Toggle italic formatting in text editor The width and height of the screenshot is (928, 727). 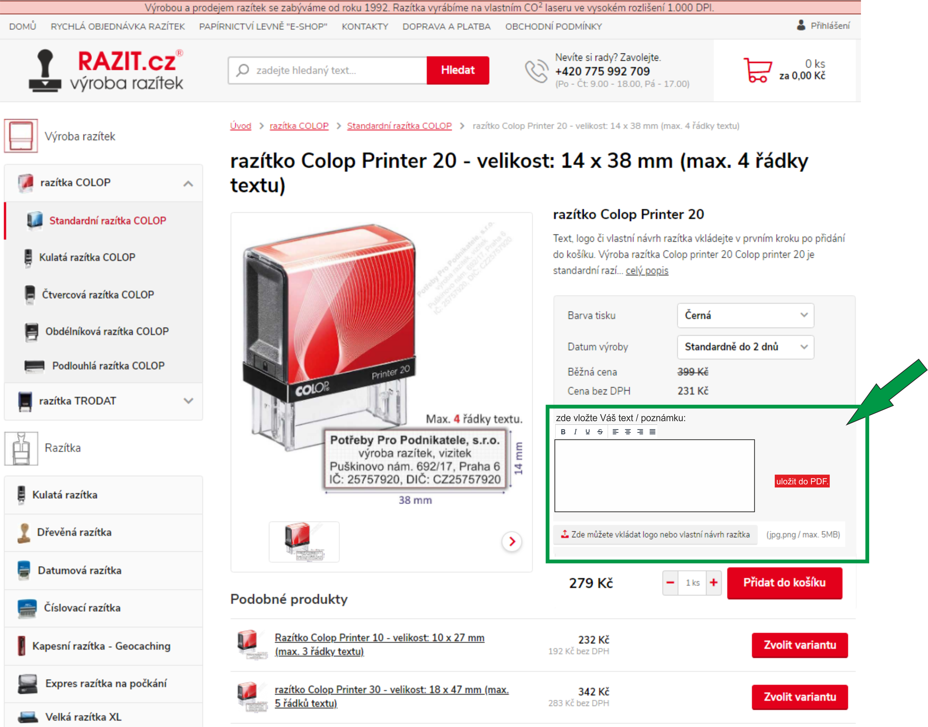pos(575,432)
